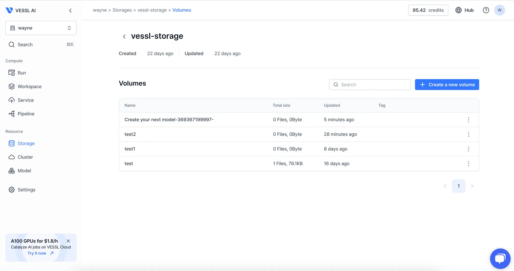The image size is (514, 271).
Task: Open the Run section icon
Action: [12, 73]
